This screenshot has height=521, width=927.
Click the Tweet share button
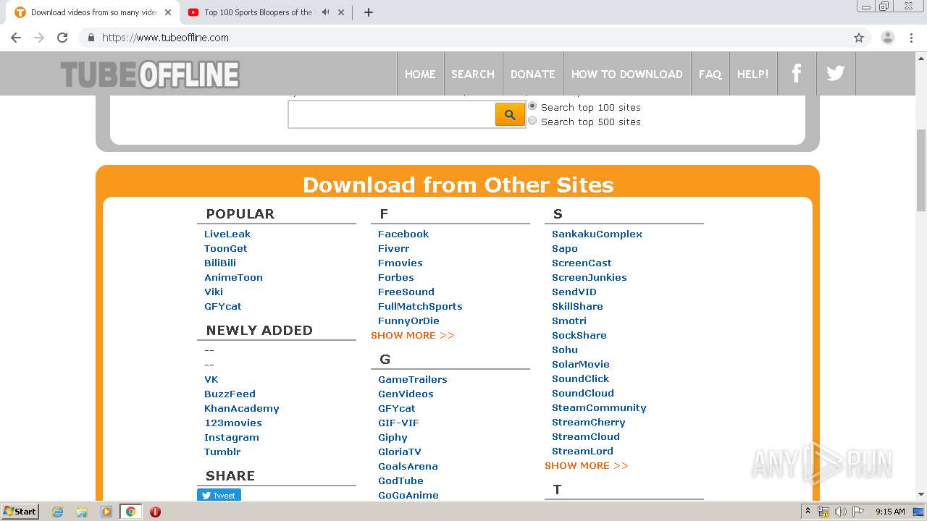[x=219, y=495]
